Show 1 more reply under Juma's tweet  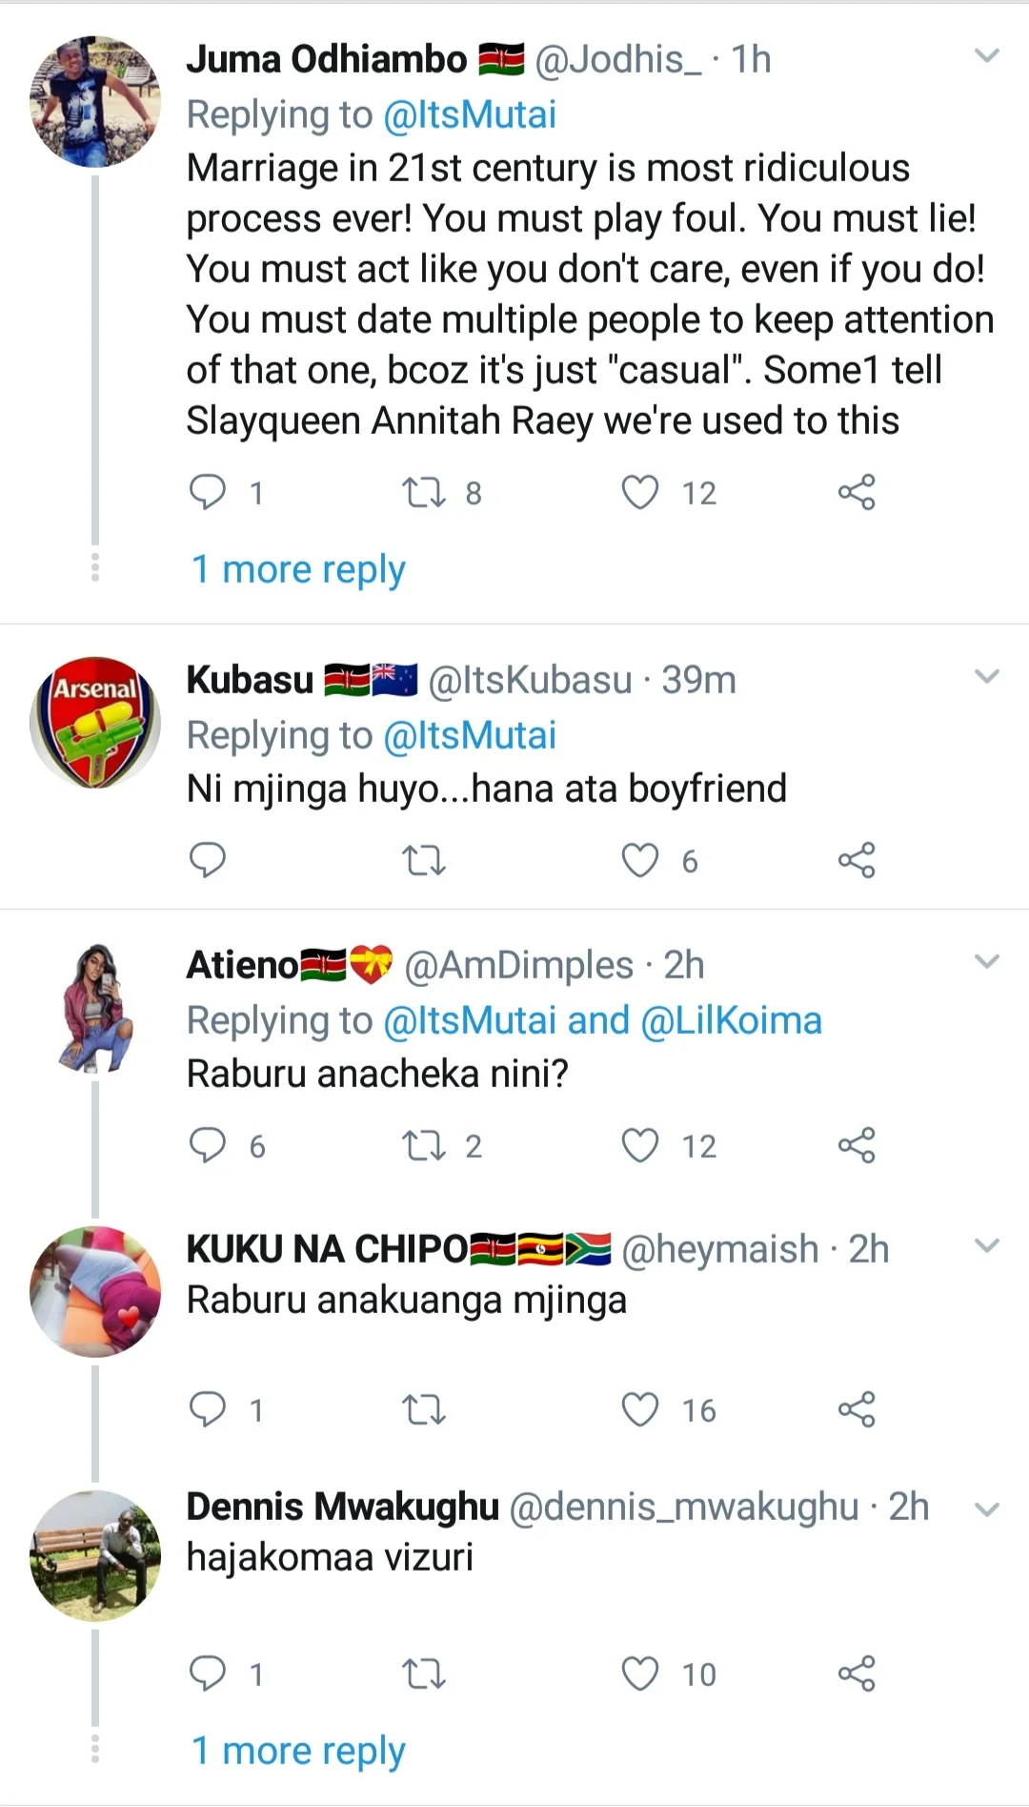298,569
